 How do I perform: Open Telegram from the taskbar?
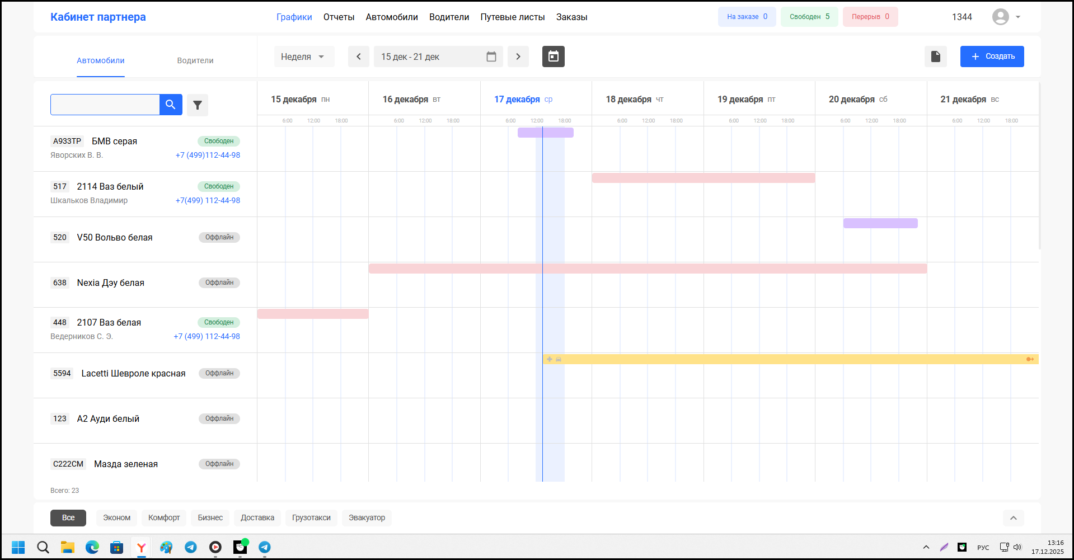(191, 547)
